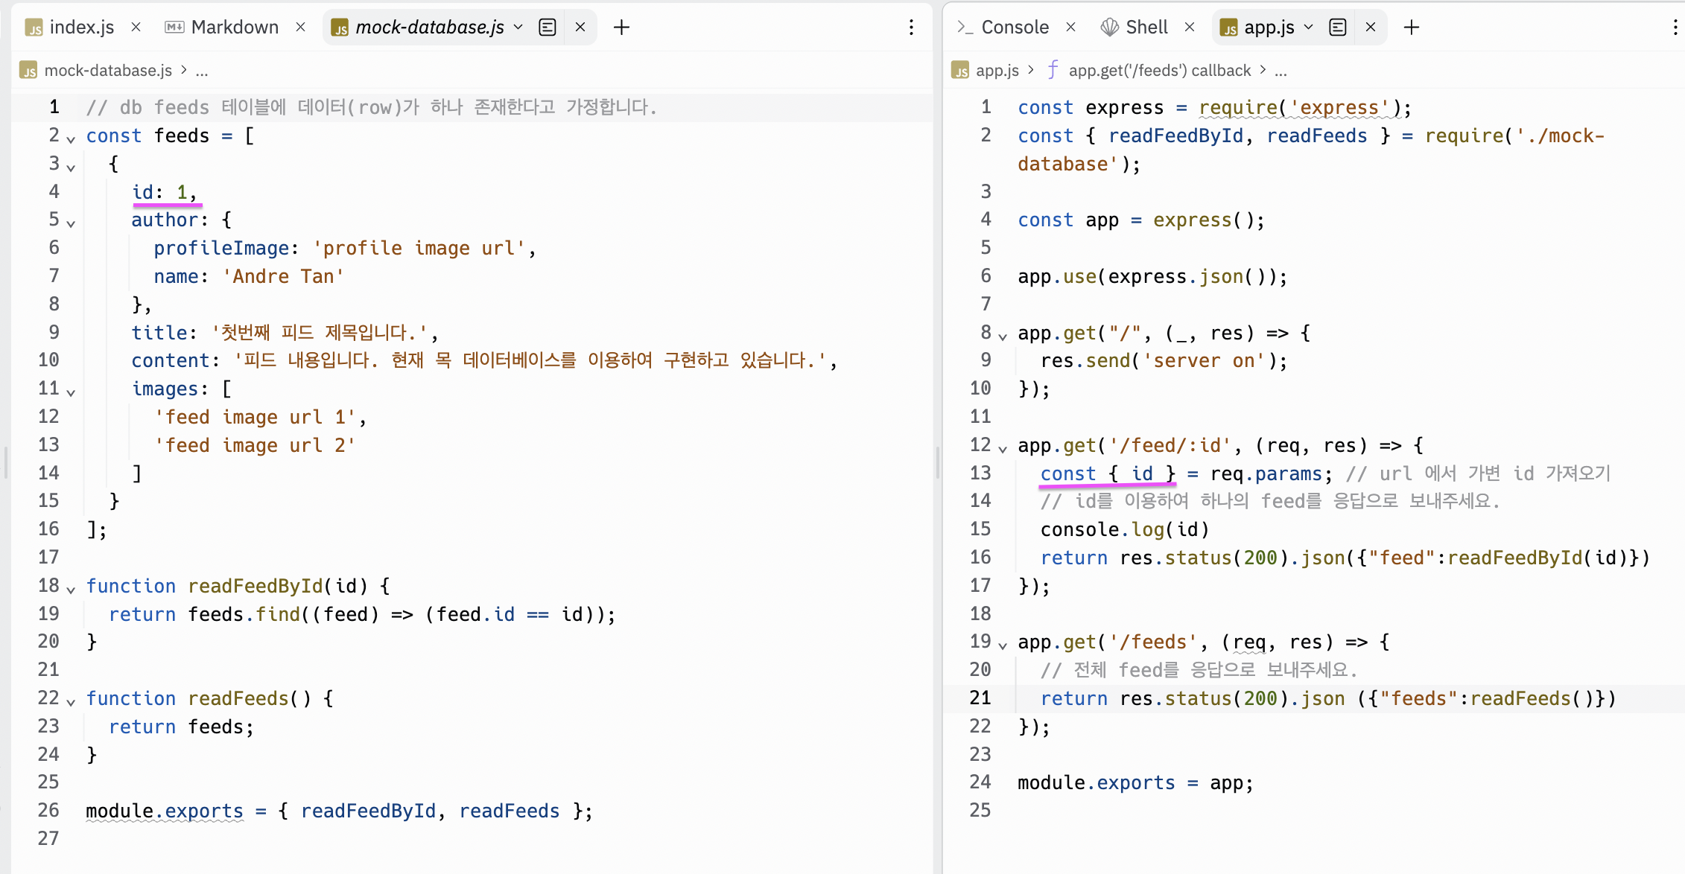The image size is (1685, 874).
Task: Click the plus icon beside the app.js tab
Action: coord(1411,28)
